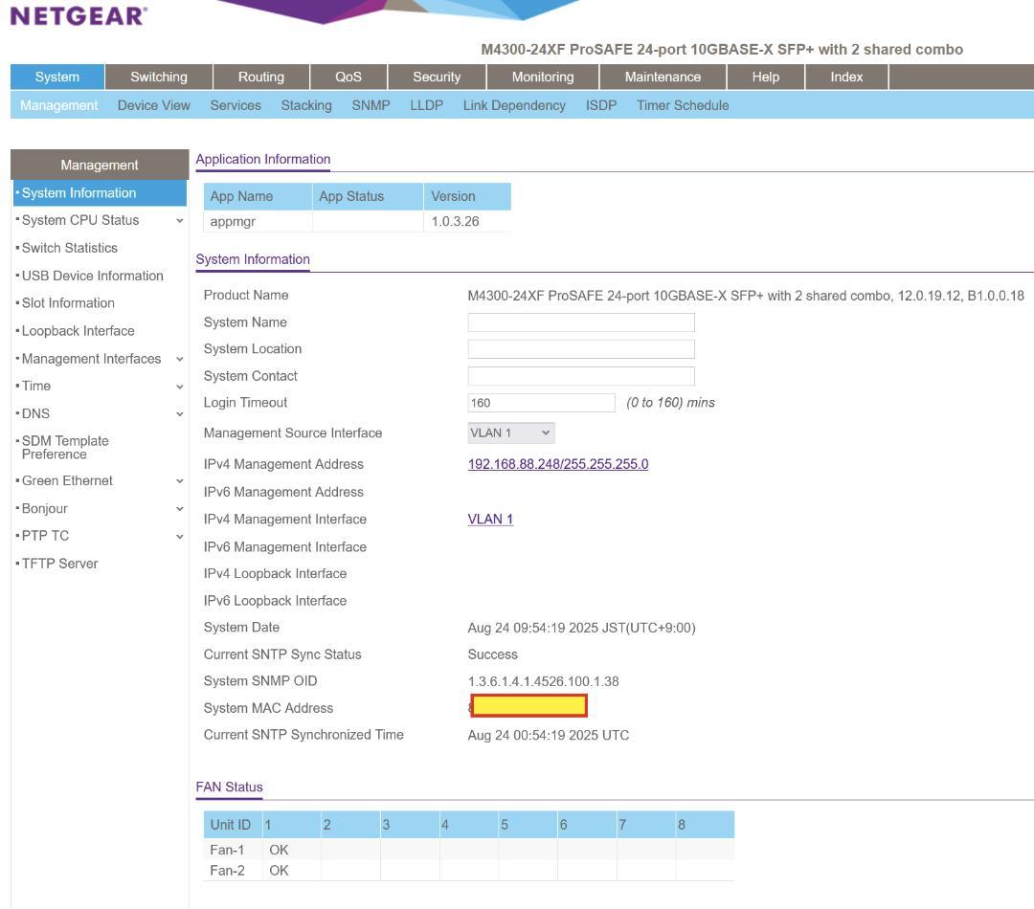The height and width of the screenshot is (909, 1034).
Task: Open Management Source Interface dropdown
Action: tap(510, 433)
